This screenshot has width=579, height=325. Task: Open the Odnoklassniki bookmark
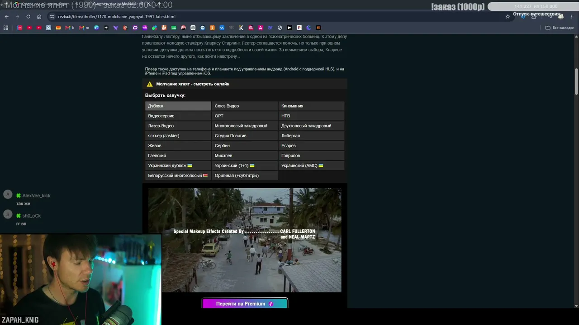pyautogui.click(x=212, y=28)
